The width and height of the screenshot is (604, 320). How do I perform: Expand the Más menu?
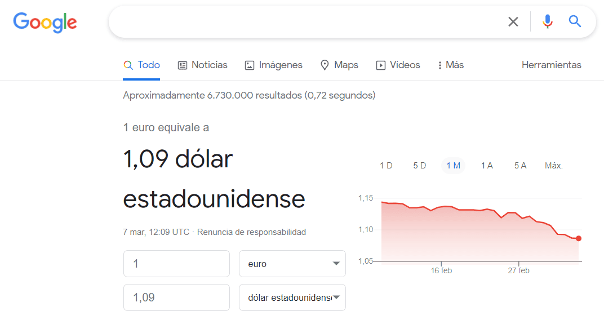[x=451, y=65]
